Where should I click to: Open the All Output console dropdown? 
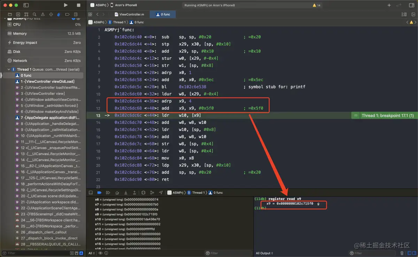pyautogui.click(x=264, y=253)
